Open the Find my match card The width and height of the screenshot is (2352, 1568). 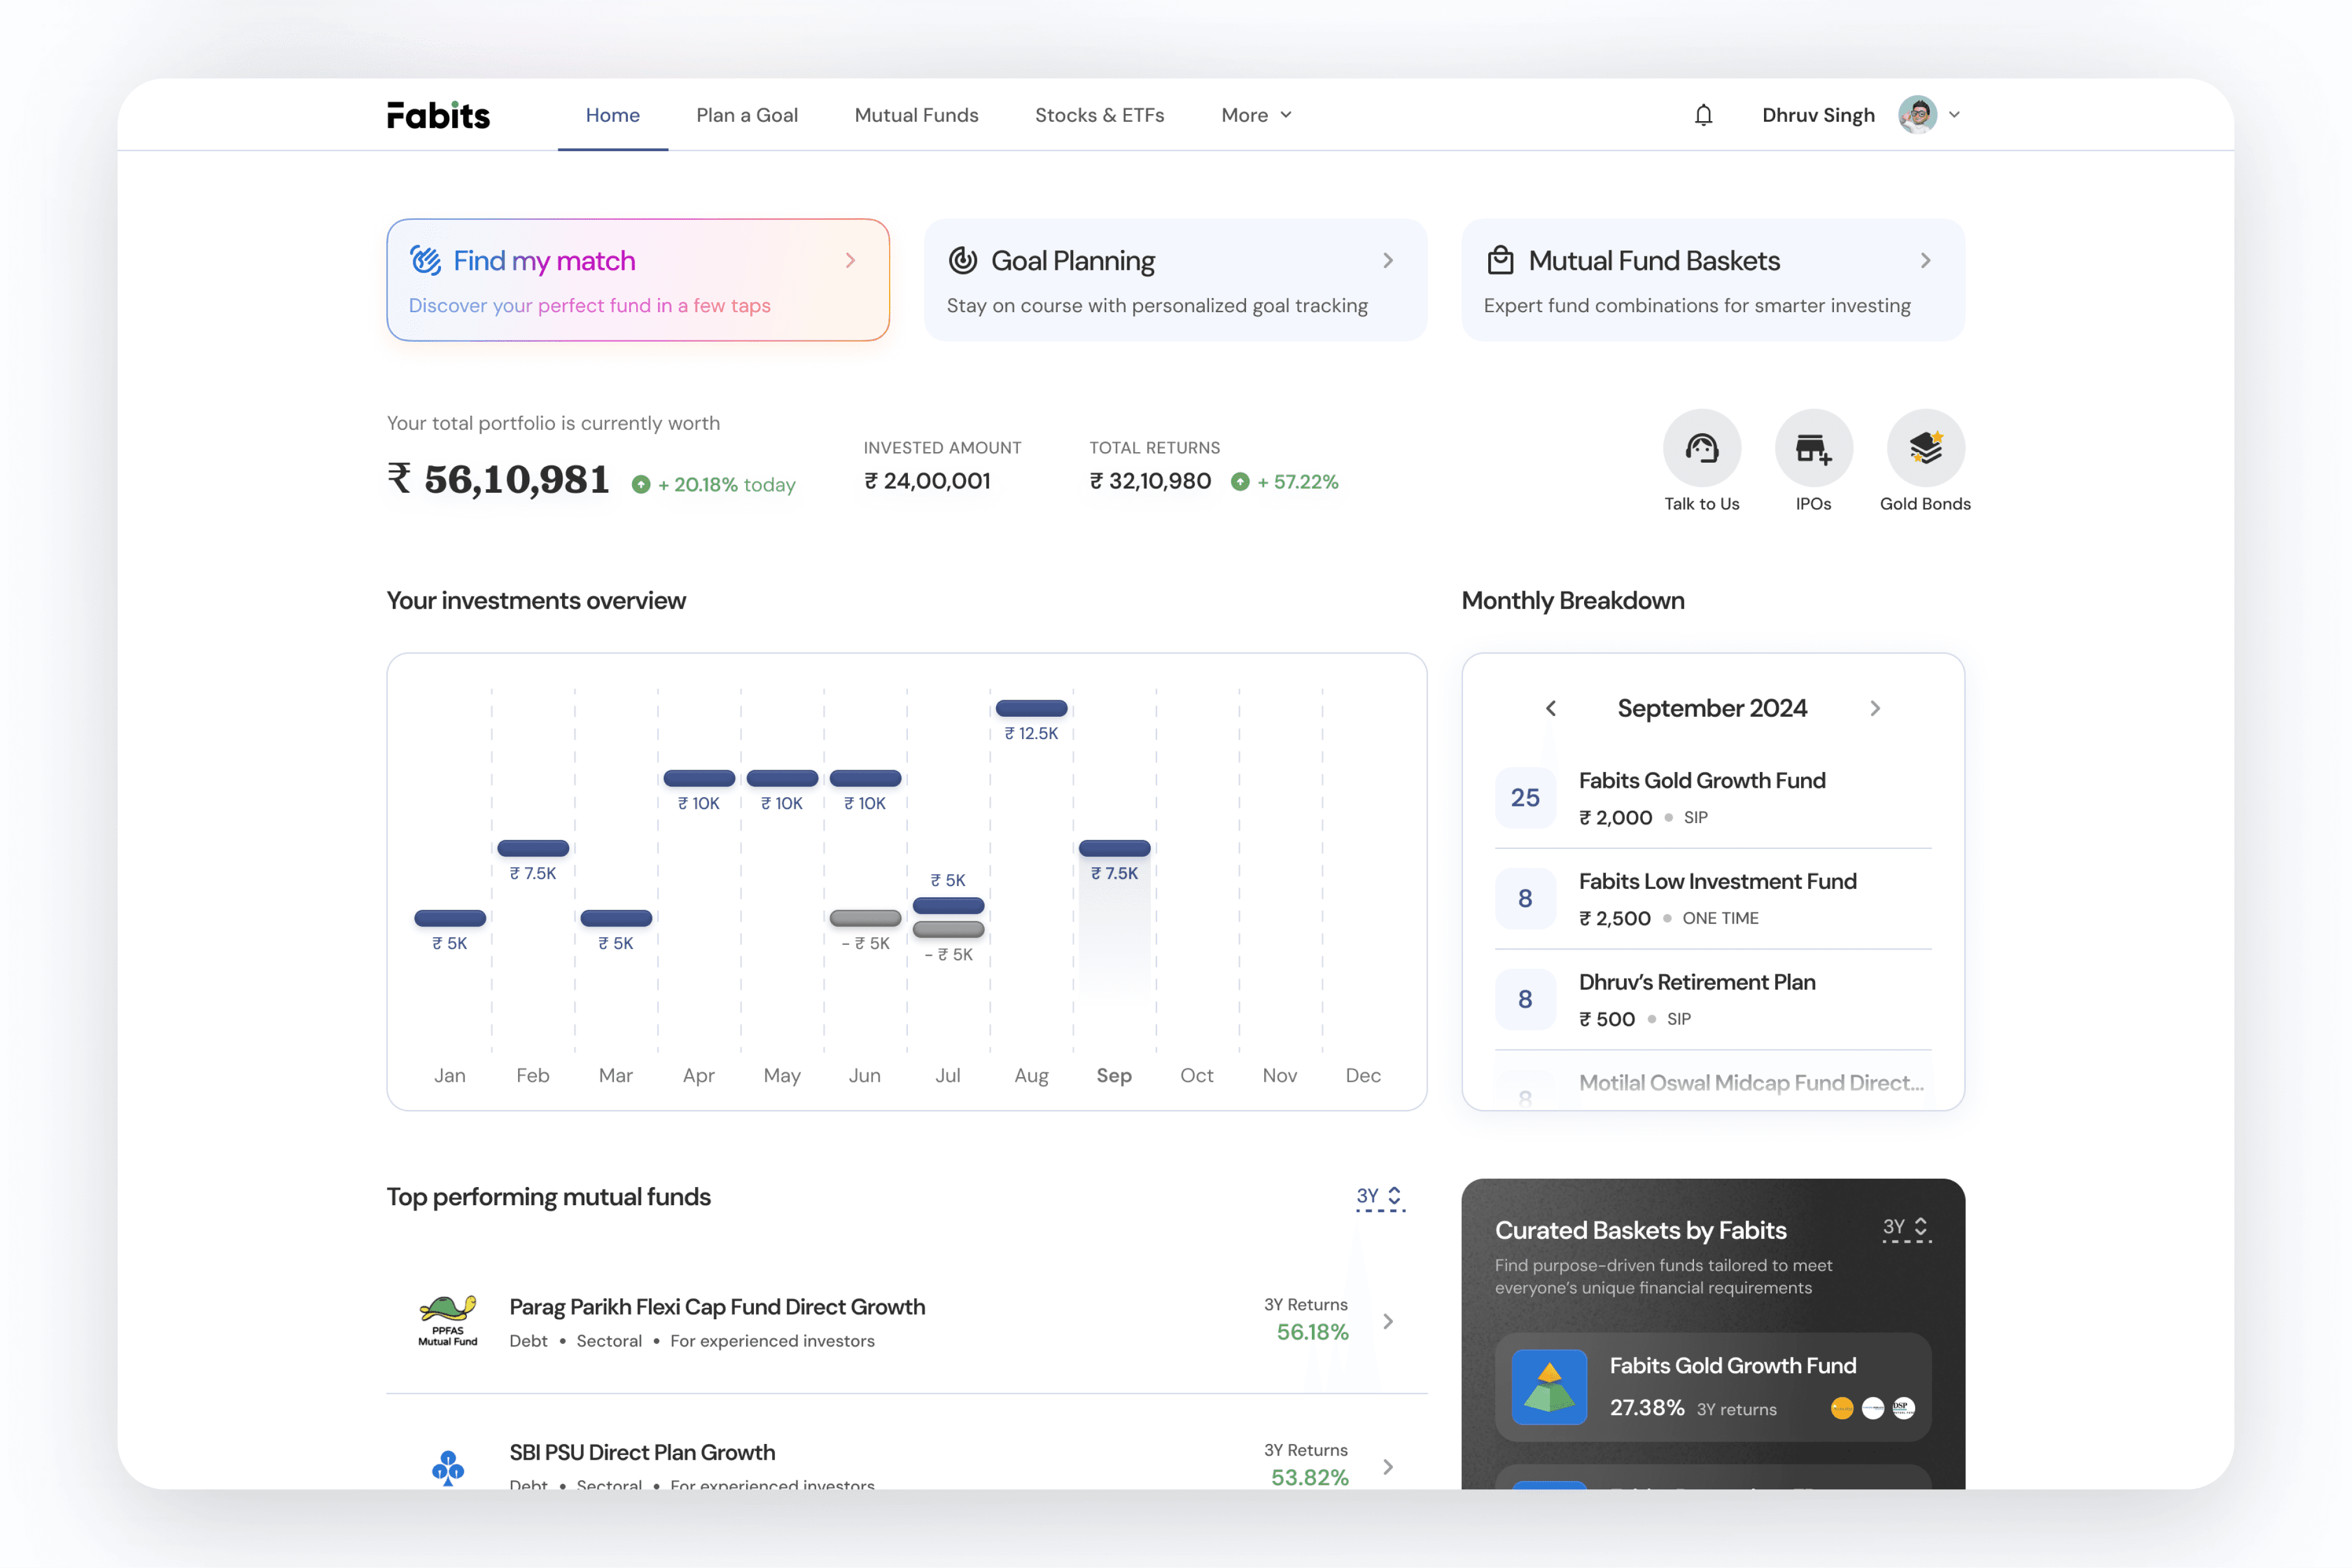pyautogui.click(x=638, y=280)
